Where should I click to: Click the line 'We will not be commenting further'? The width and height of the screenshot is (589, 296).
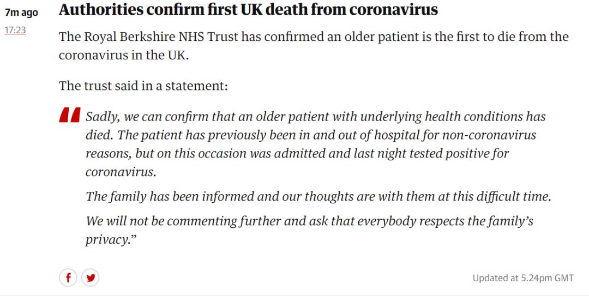[310, 221]
